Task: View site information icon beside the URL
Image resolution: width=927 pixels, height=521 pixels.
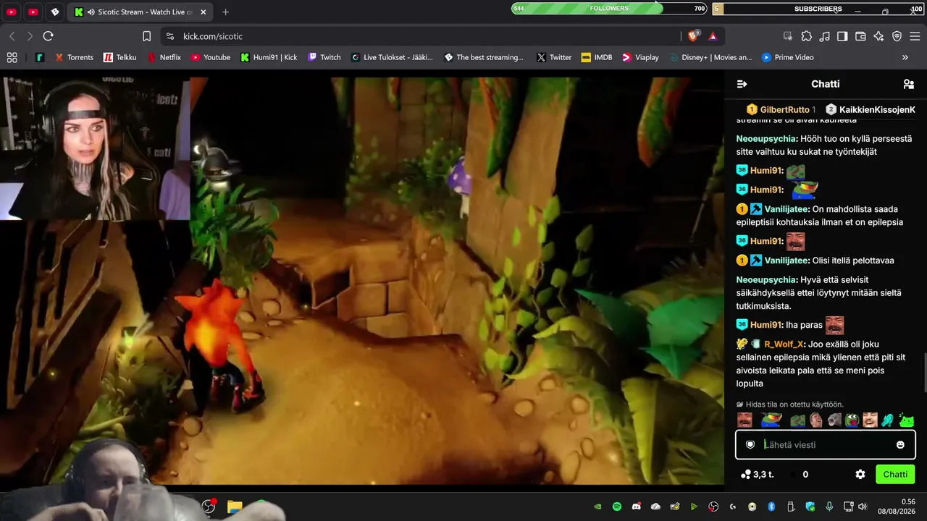Action: click(x=169, y=36)
